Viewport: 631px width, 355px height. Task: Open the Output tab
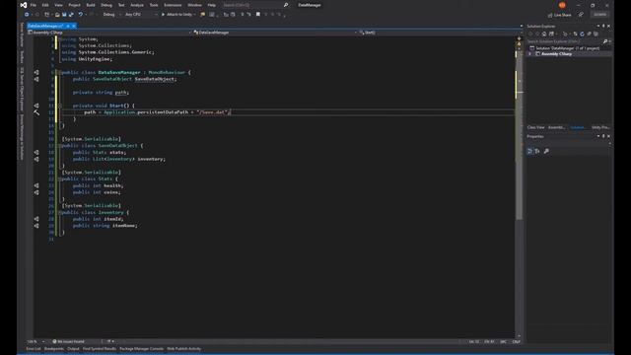tap(73, 349)
